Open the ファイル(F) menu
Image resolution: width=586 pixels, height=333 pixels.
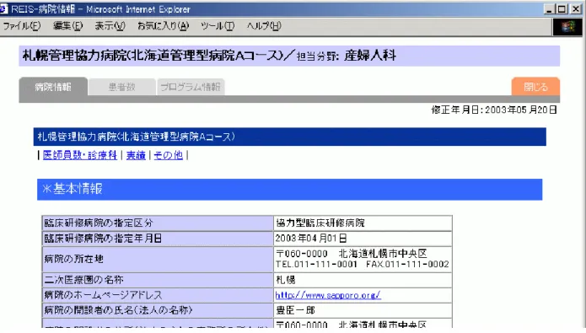click(21, 26)
